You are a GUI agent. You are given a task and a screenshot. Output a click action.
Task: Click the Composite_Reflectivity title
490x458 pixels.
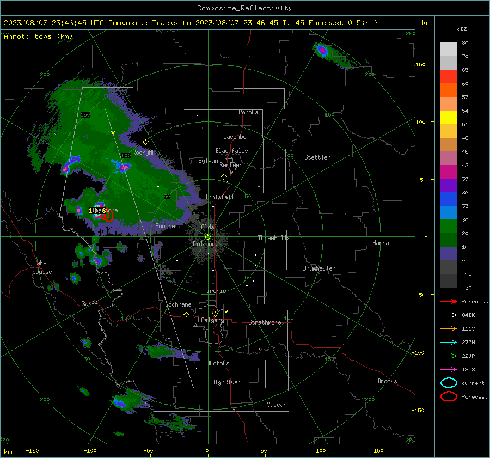244,8
